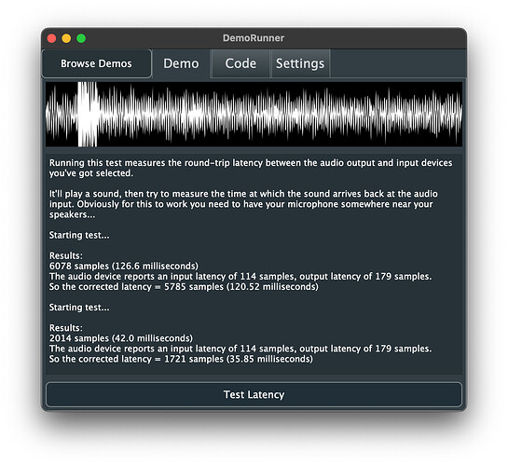Click the paragraph starting 'Running this test measures'
508x466 pixels.
[x=251, y=168]
